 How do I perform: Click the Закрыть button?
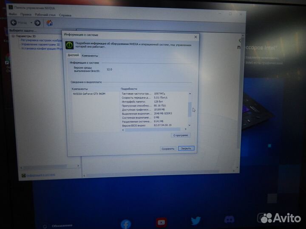pyautogui.click(x=186, y=148)
